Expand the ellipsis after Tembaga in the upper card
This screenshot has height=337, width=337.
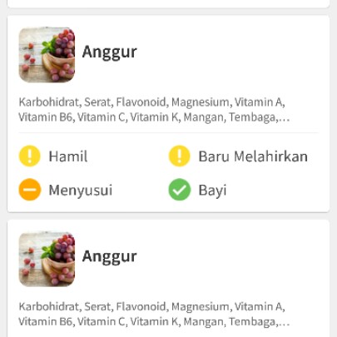pyautogui.click(x=284, y=117)
